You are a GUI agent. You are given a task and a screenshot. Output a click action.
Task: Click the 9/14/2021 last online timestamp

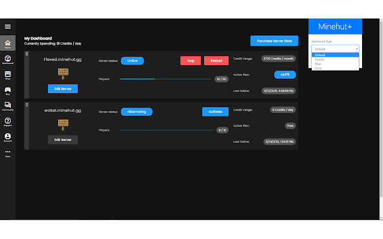pos(279,142)
